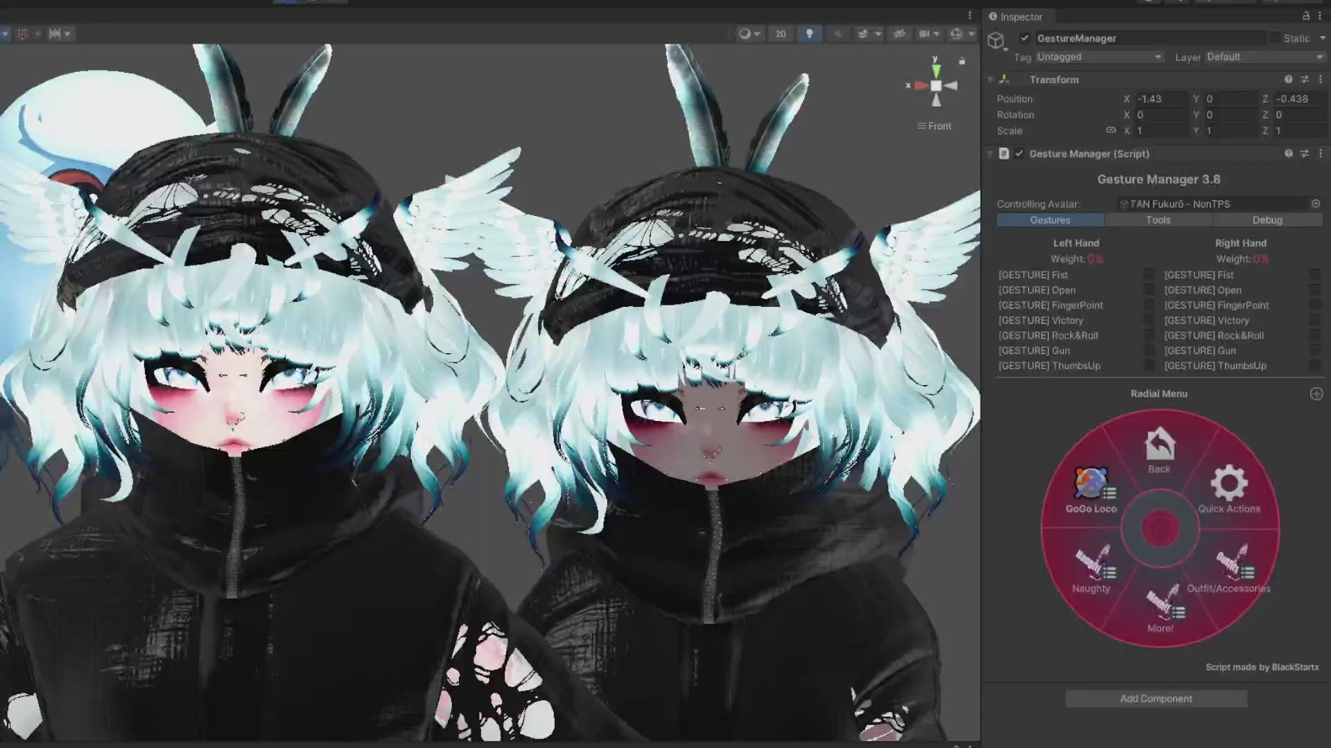Toggle 2D view mode in scene toolbar

click(781, 34)
